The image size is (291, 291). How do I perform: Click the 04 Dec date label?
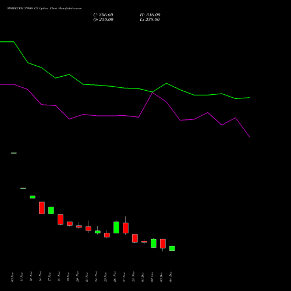coord(171,277)
